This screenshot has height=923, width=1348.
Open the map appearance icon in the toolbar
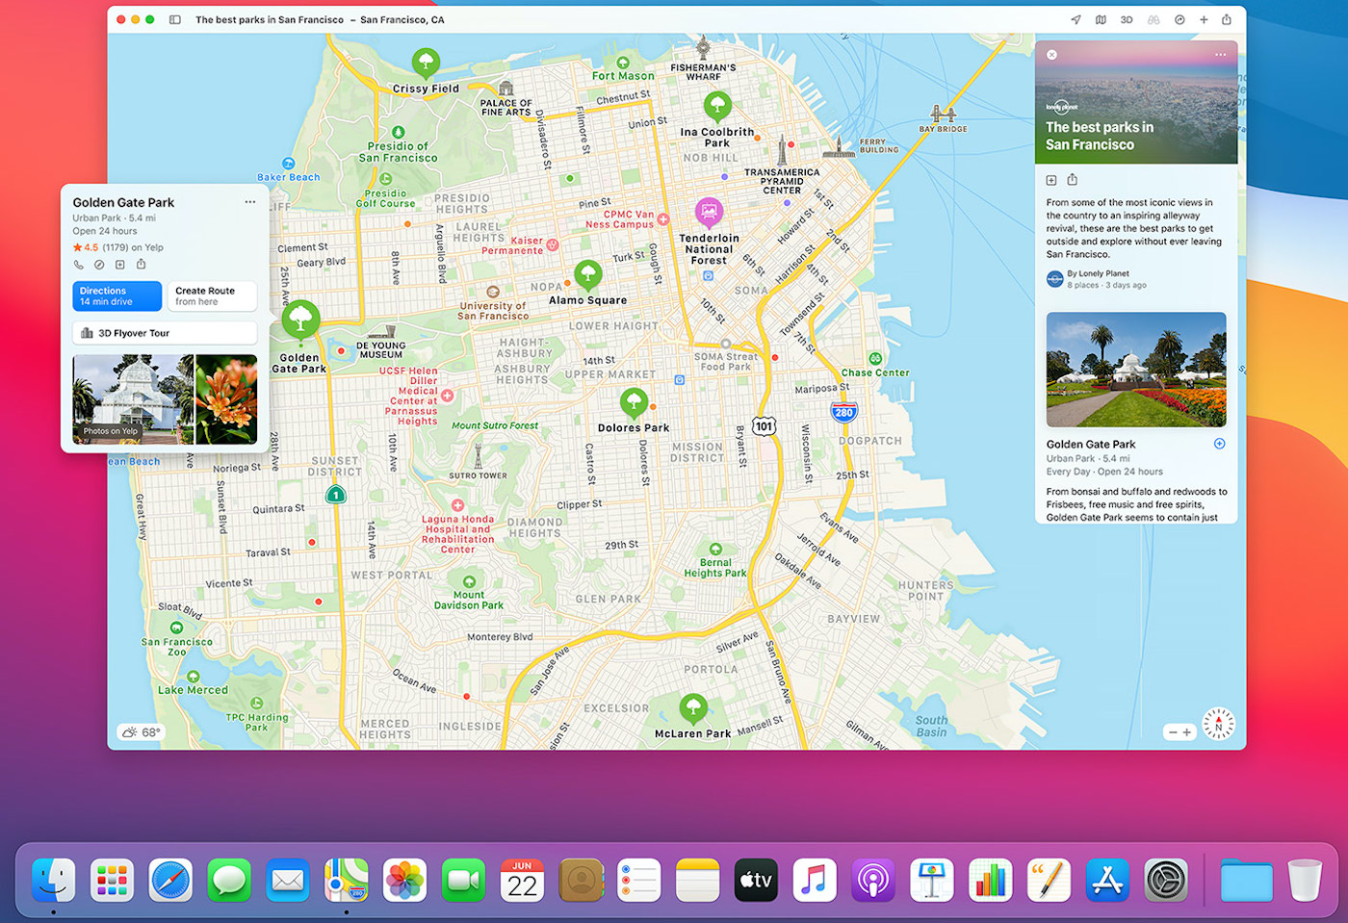click(x=1102, y=19)
